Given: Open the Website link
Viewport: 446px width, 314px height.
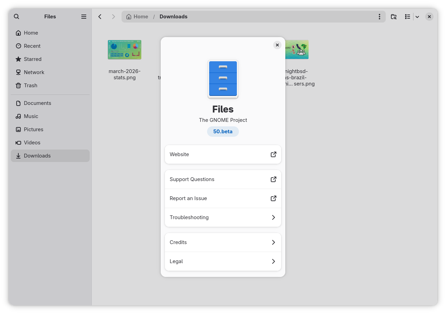Looking at the screenshot, I should coord(223,154).
